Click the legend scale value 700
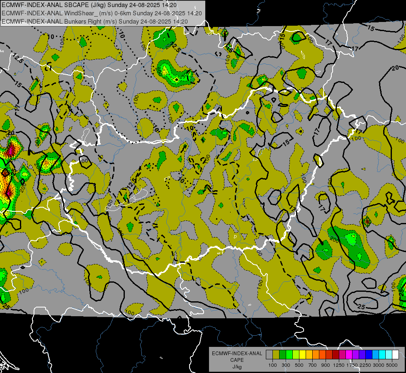The height and width of the screenshot is (373, 406). [313, 365]
